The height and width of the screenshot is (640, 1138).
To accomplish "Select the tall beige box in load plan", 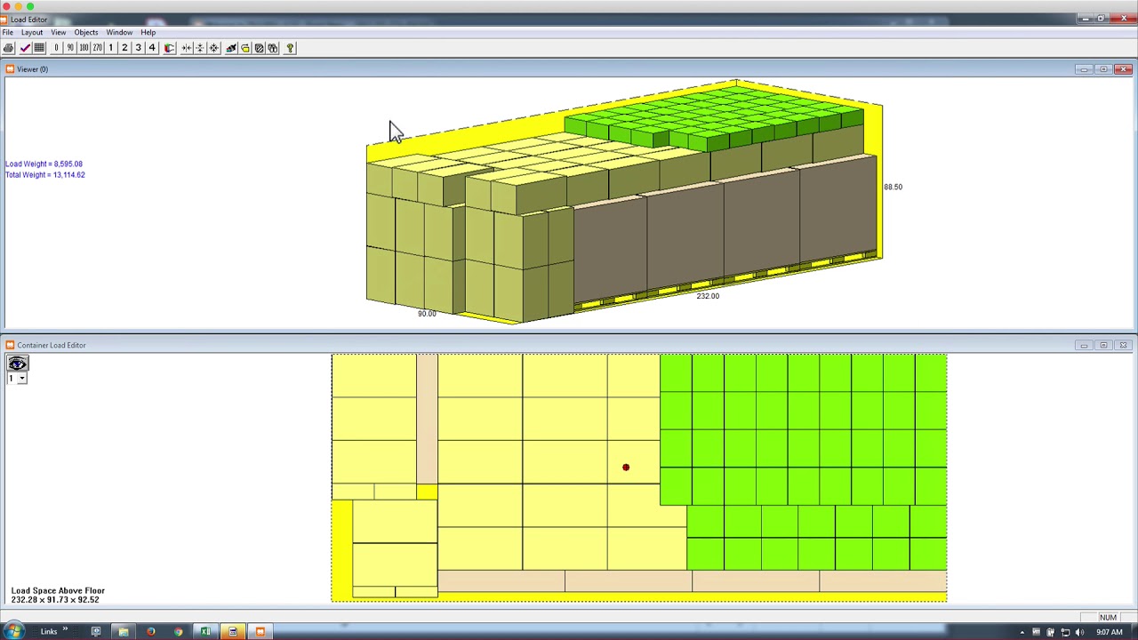I will point(427,420).
